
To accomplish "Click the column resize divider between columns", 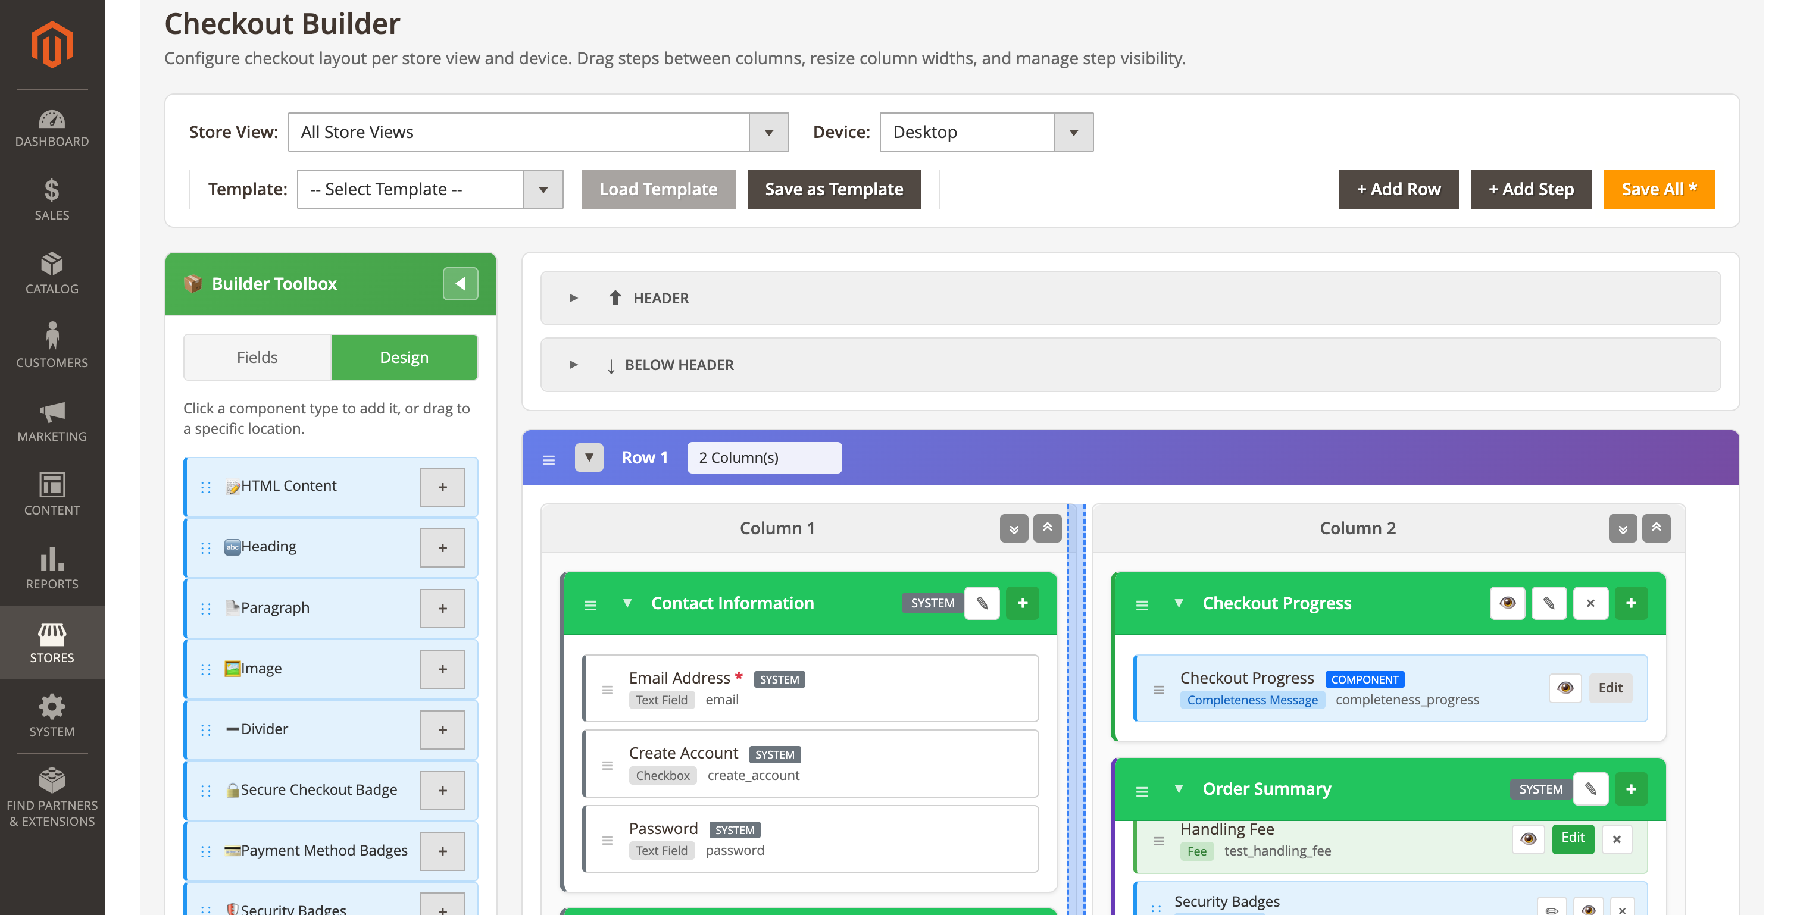I will 1076,698.
